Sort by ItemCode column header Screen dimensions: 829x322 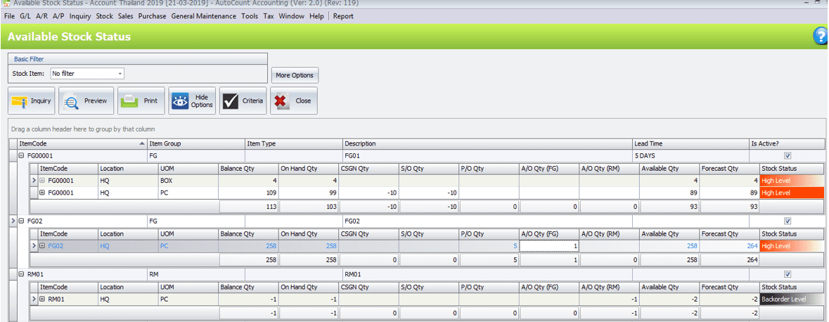point(77,143)
